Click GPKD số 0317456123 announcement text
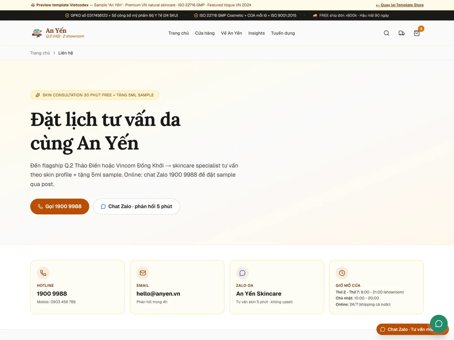Viewport: 454px width, 340px height. click(124, 15)
